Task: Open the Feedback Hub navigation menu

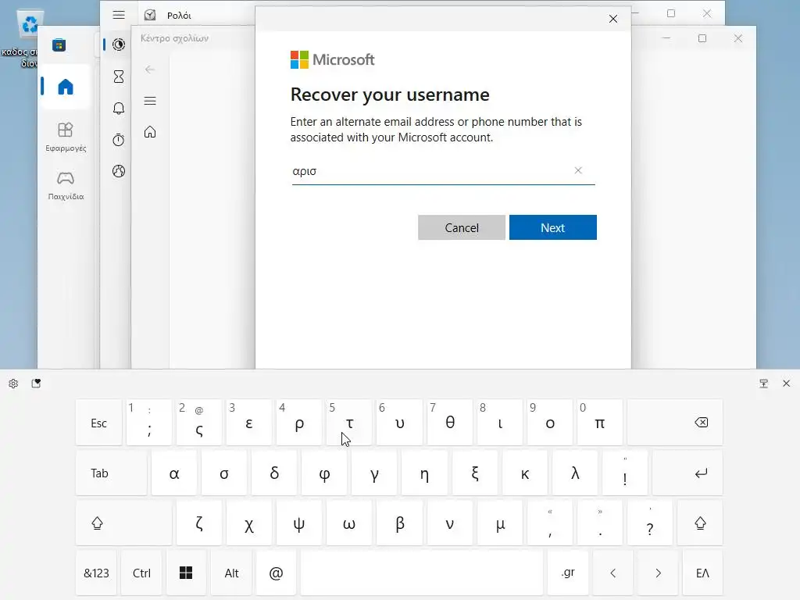Action: point(150,101)
